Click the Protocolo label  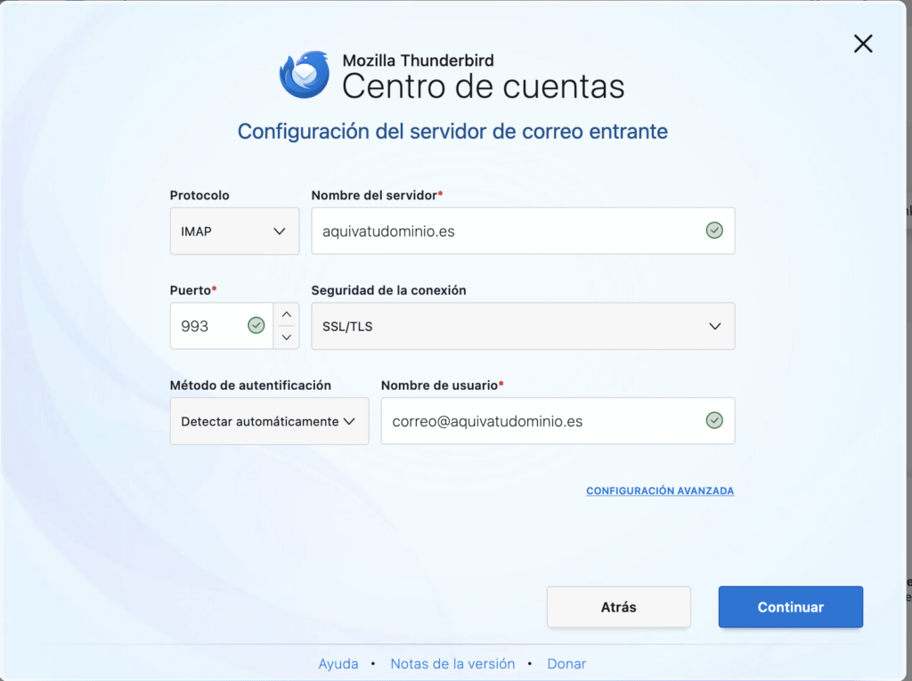pos(199,196)
